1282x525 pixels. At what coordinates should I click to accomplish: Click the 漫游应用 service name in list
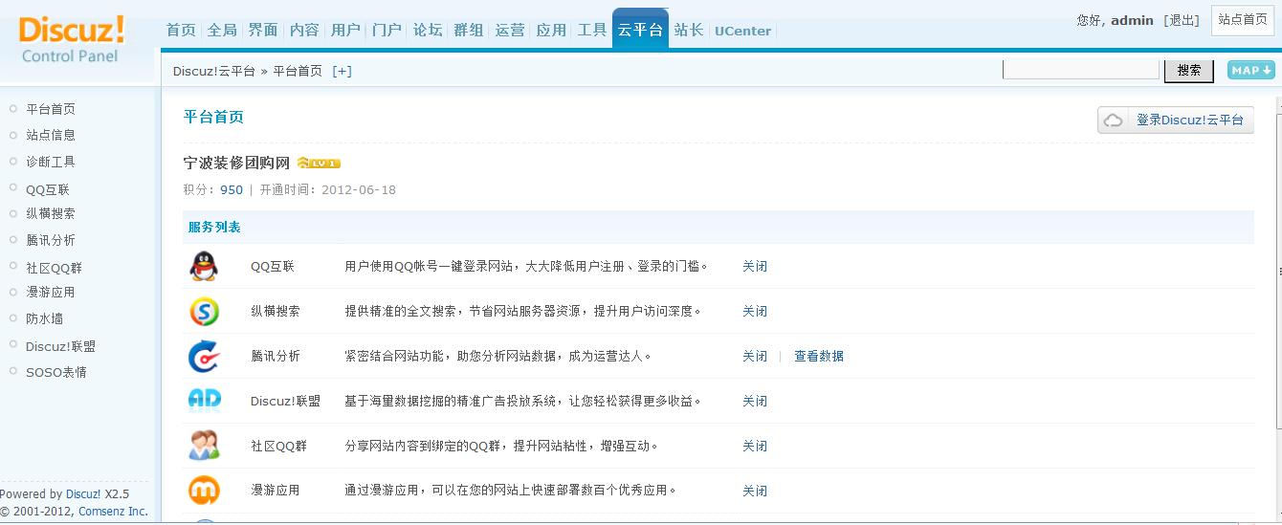(276, 491)
